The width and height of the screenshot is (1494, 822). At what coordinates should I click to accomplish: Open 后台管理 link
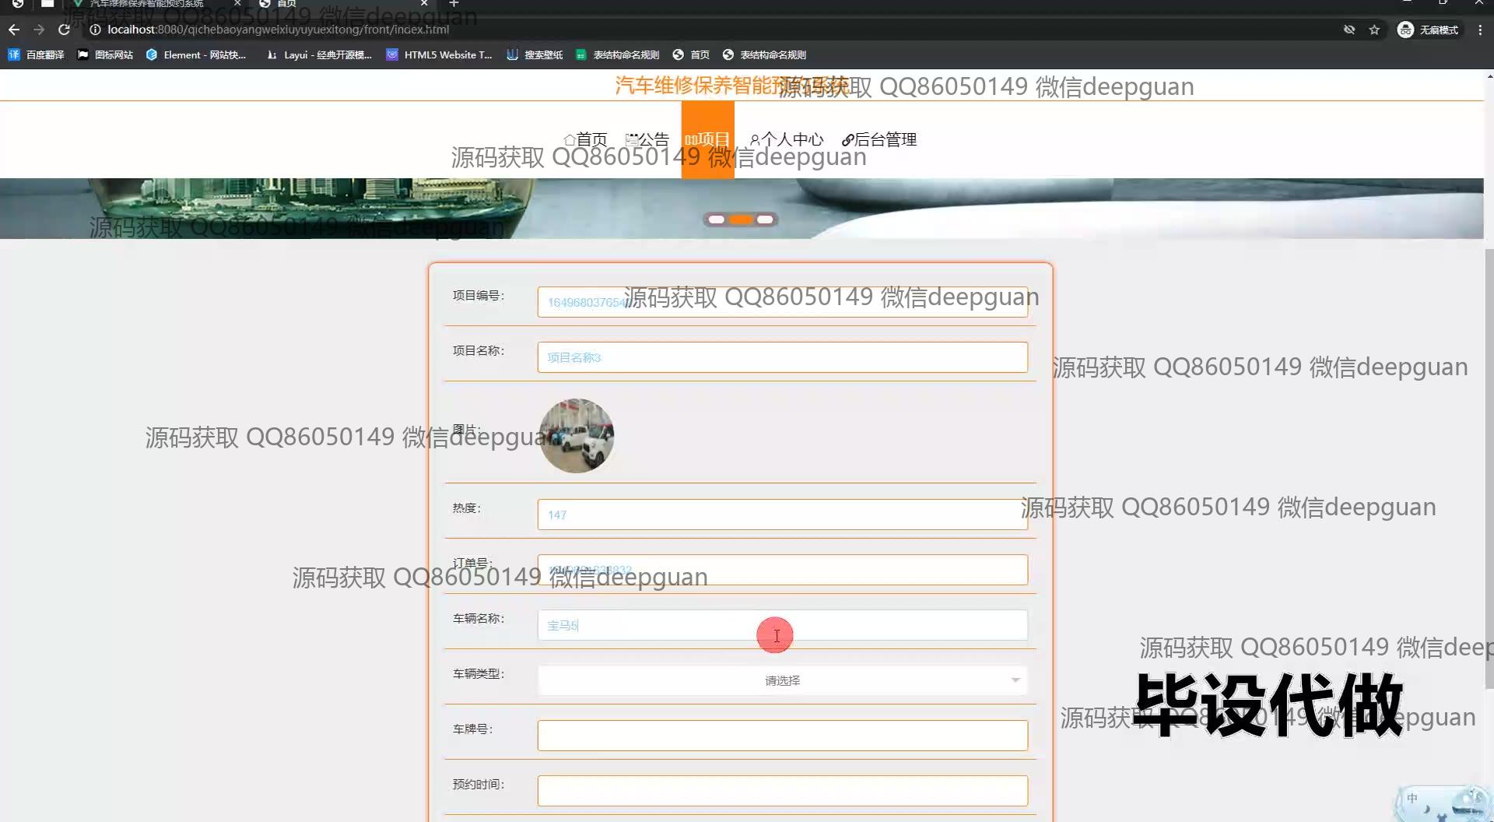(879, 139)
